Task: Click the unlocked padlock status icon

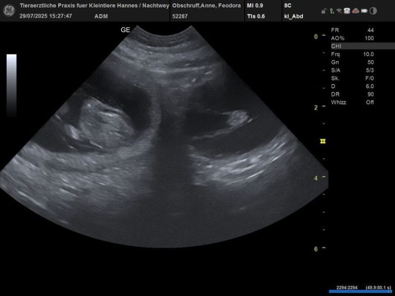Action: click(x=324, y=11)
